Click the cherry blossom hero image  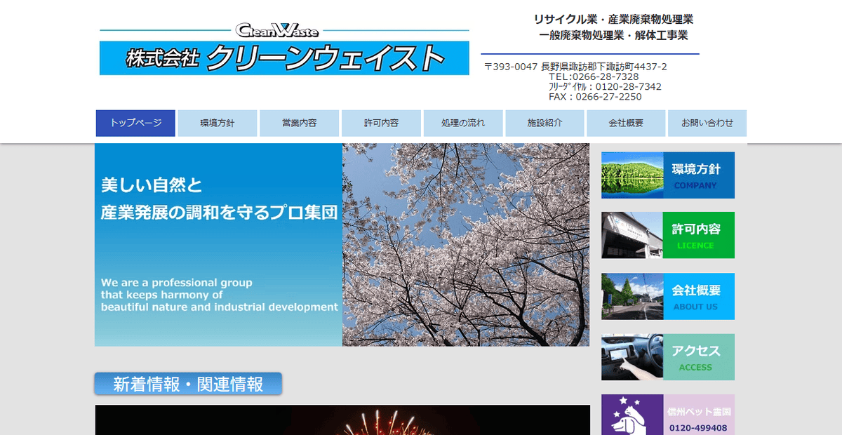click(x=465, y=243)
